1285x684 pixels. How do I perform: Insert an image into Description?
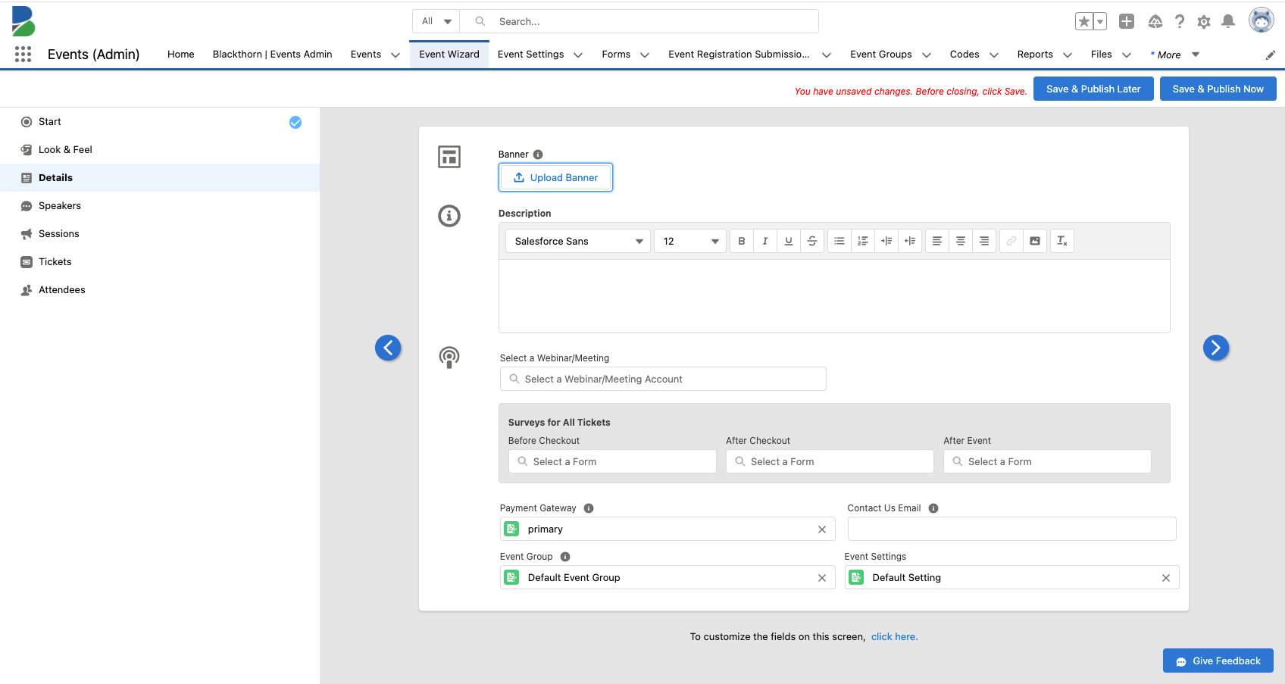click(1035, 241)
